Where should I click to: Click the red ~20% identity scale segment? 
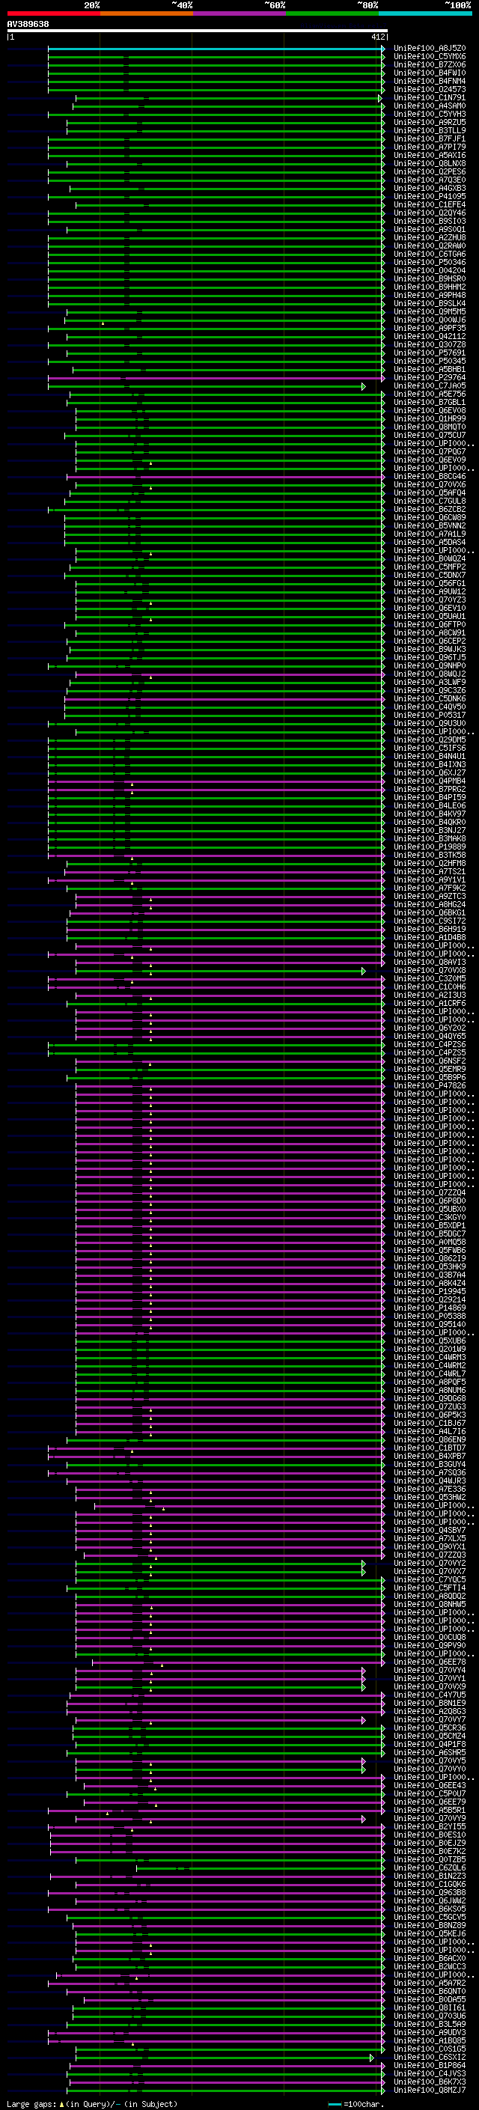click(53, 14)
